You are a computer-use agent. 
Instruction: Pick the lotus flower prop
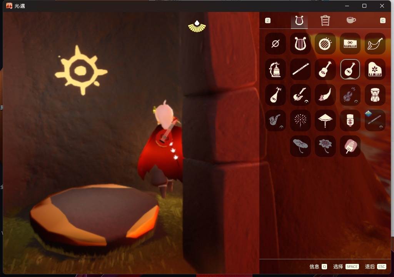(x=325, y=146)
